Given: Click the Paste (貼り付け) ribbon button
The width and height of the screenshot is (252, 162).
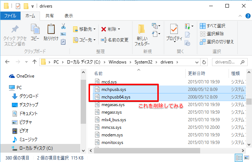Looking at the screenshot, I should (51, 32).
